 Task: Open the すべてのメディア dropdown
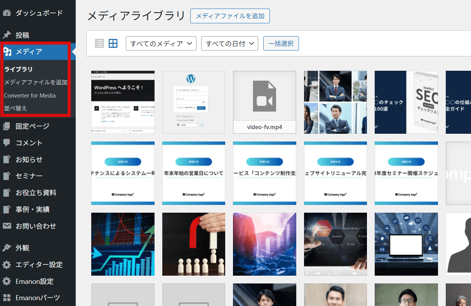[x=161, y=44]
